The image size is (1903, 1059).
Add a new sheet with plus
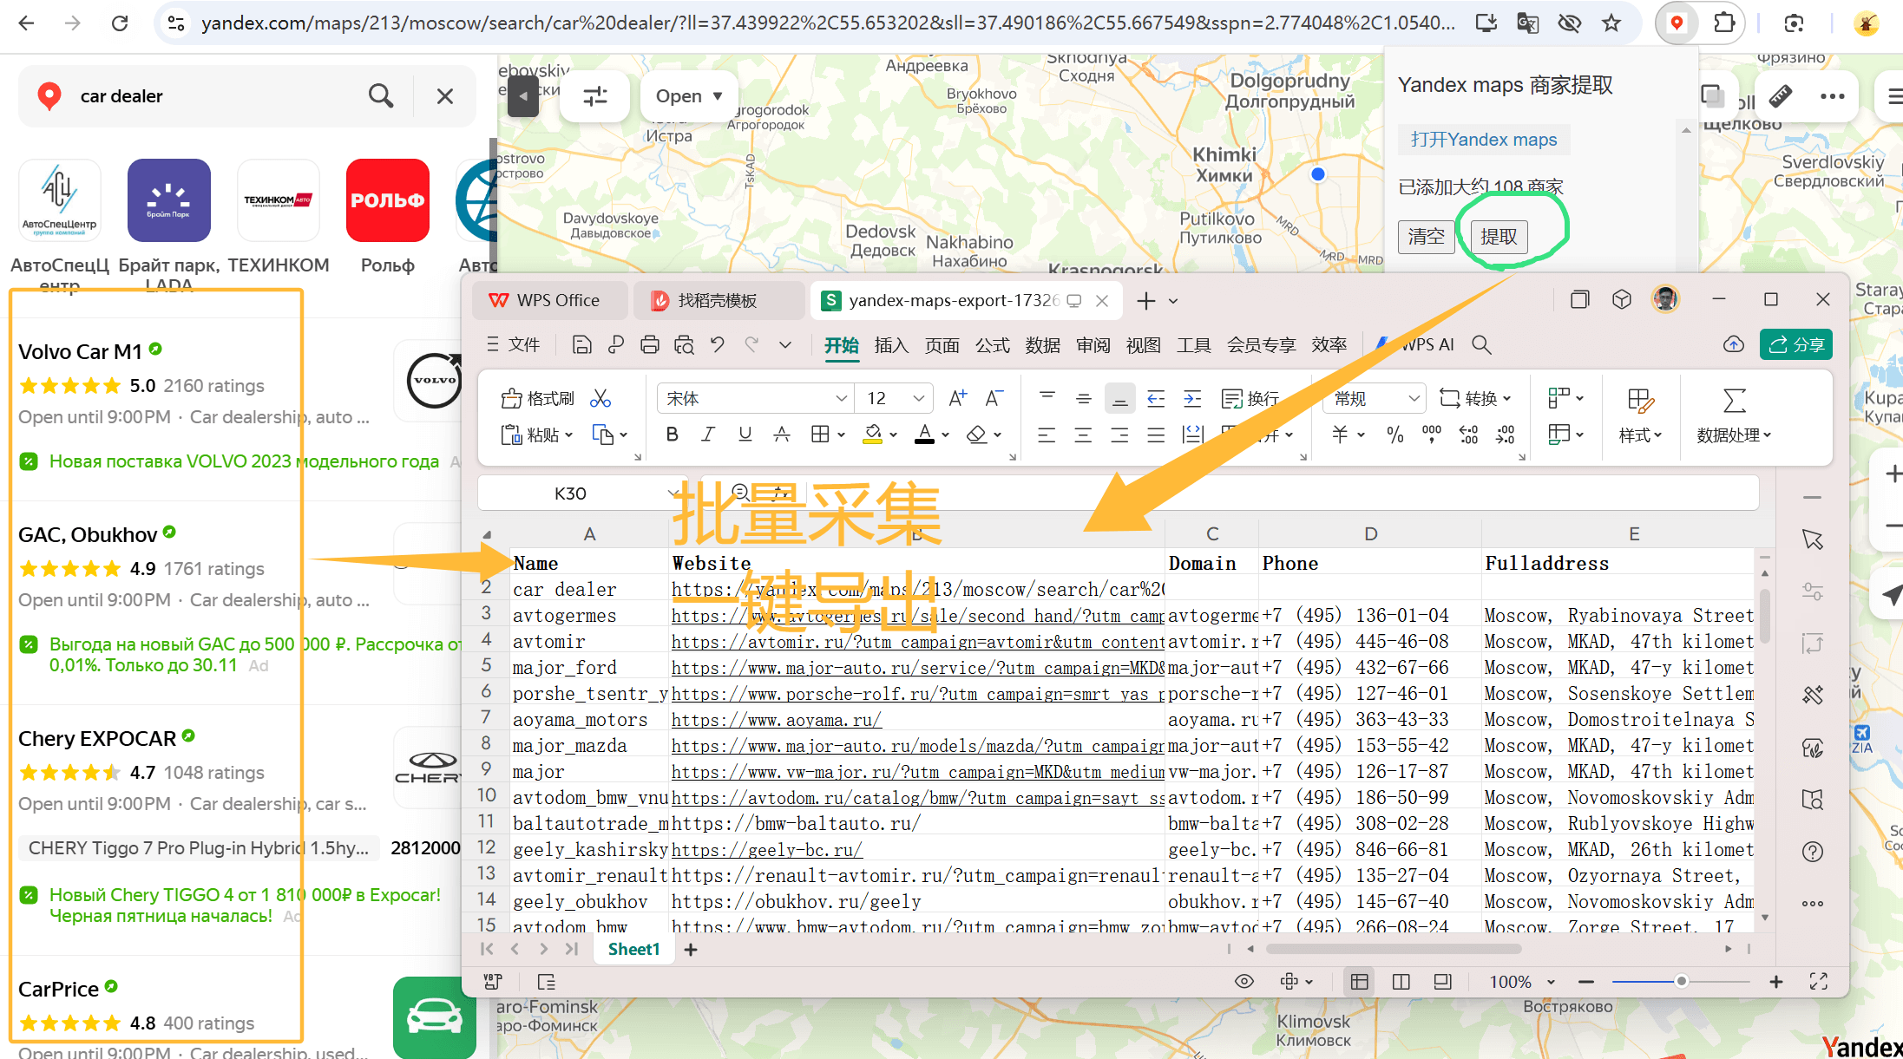coord(691,950)
